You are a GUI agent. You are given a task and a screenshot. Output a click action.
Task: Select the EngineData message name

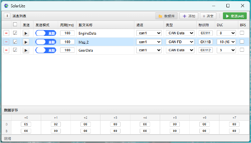tap(87, 34)
